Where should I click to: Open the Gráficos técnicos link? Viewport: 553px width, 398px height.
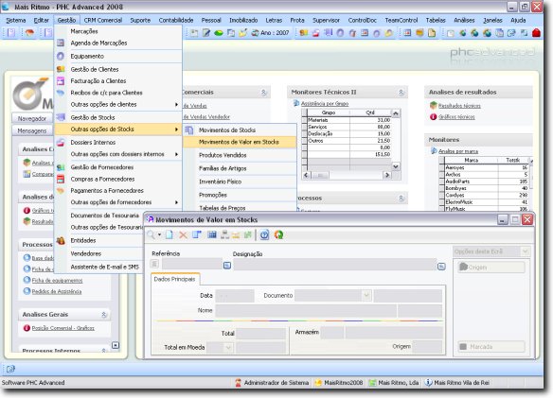pos(456,117)
